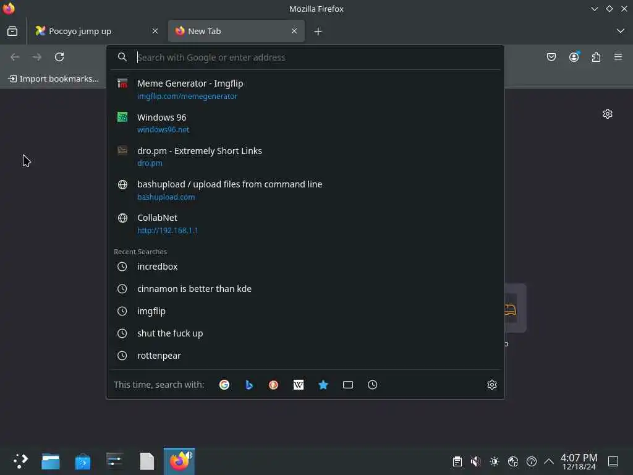
Task: Open the hamburger application menu
Action: click(618, 57)
